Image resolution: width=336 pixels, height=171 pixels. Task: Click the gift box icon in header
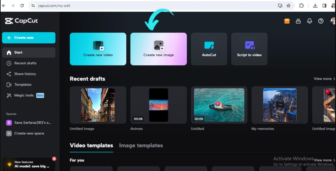pyautogui.click(x=287, y=21)
